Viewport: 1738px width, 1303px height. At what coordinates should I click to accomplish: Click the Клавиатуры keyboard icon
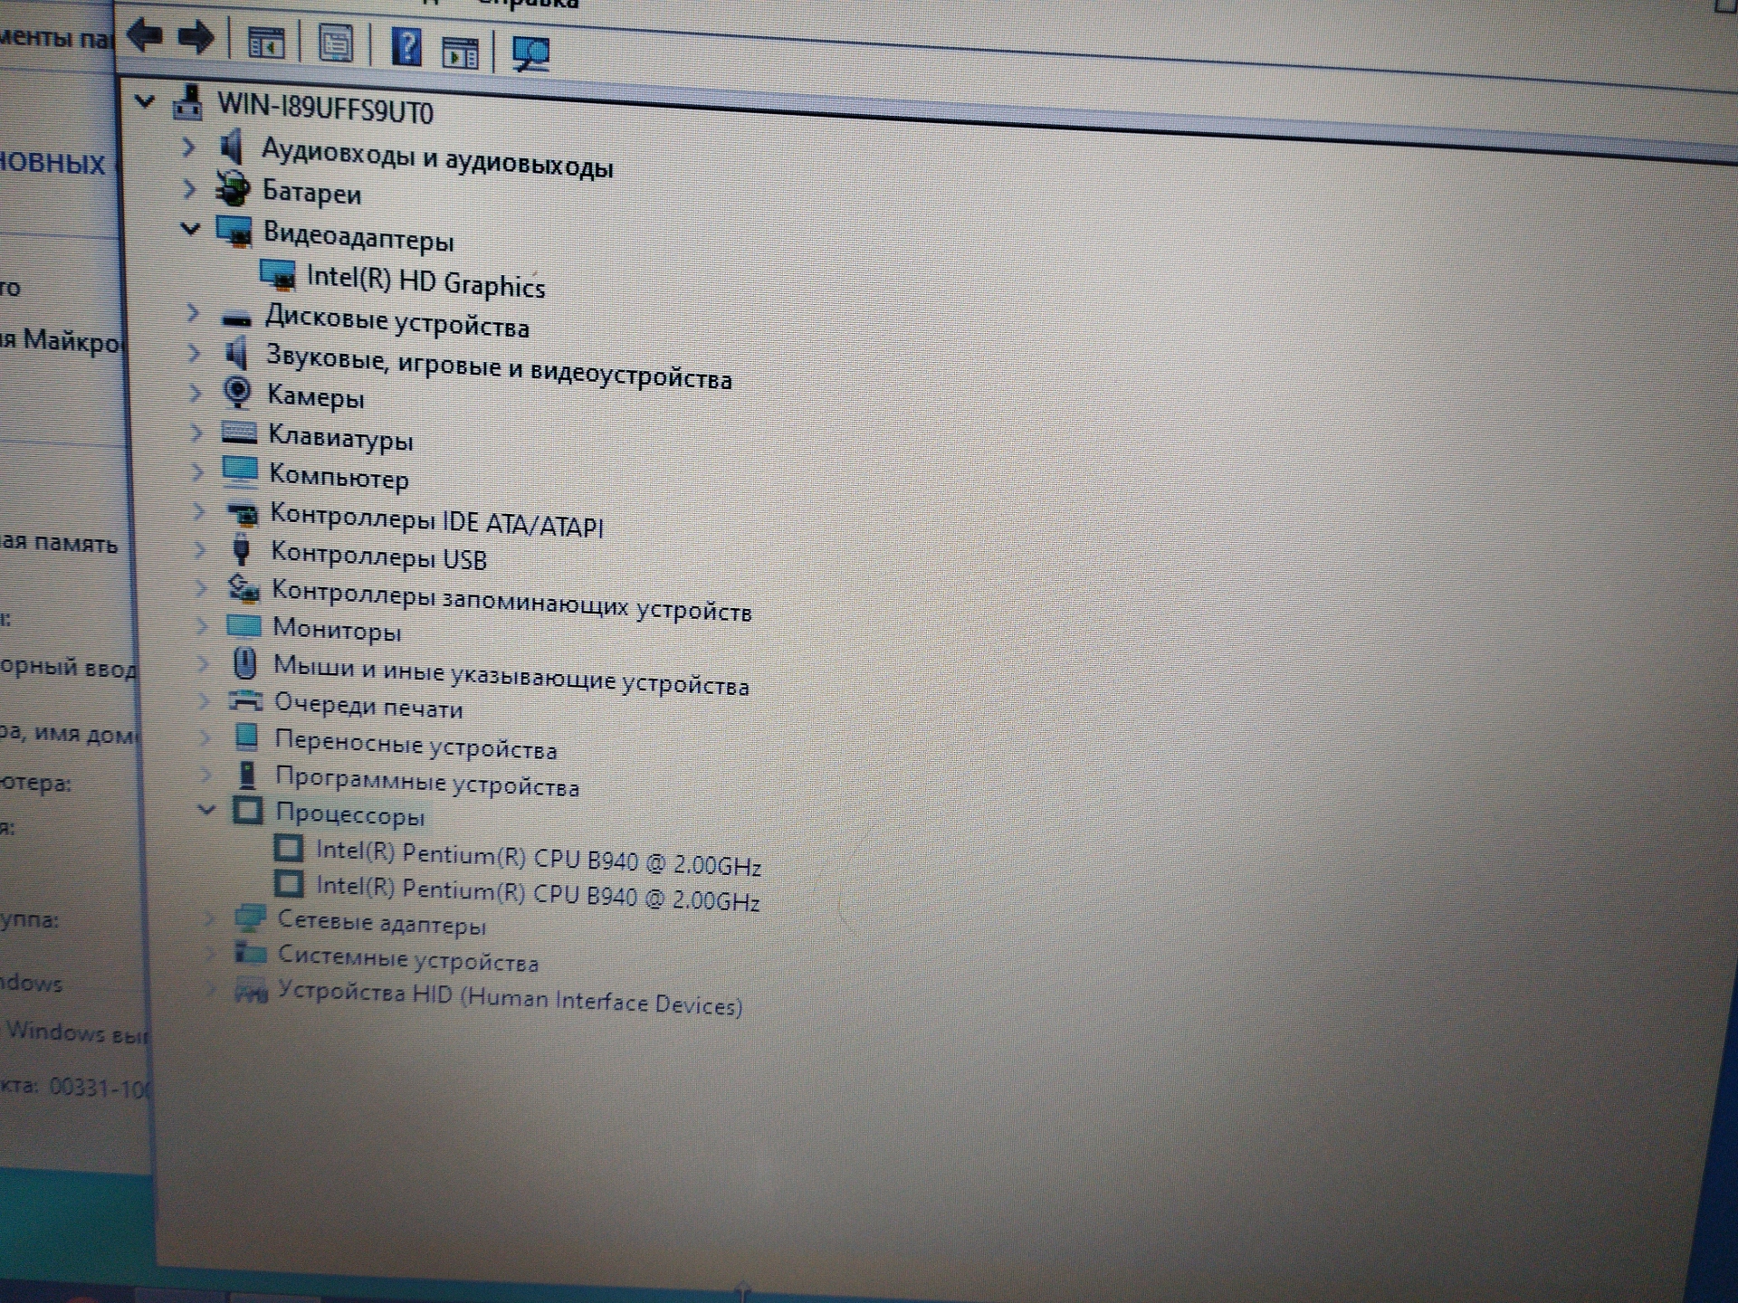click(239, 433)
